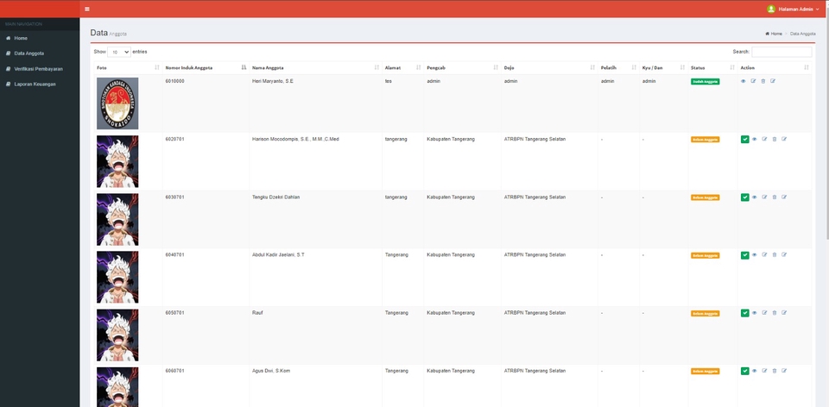Screen dimensions: 829x407
Task: Open Laporan Keuangan in the sidebar
Action: (40, 84)
